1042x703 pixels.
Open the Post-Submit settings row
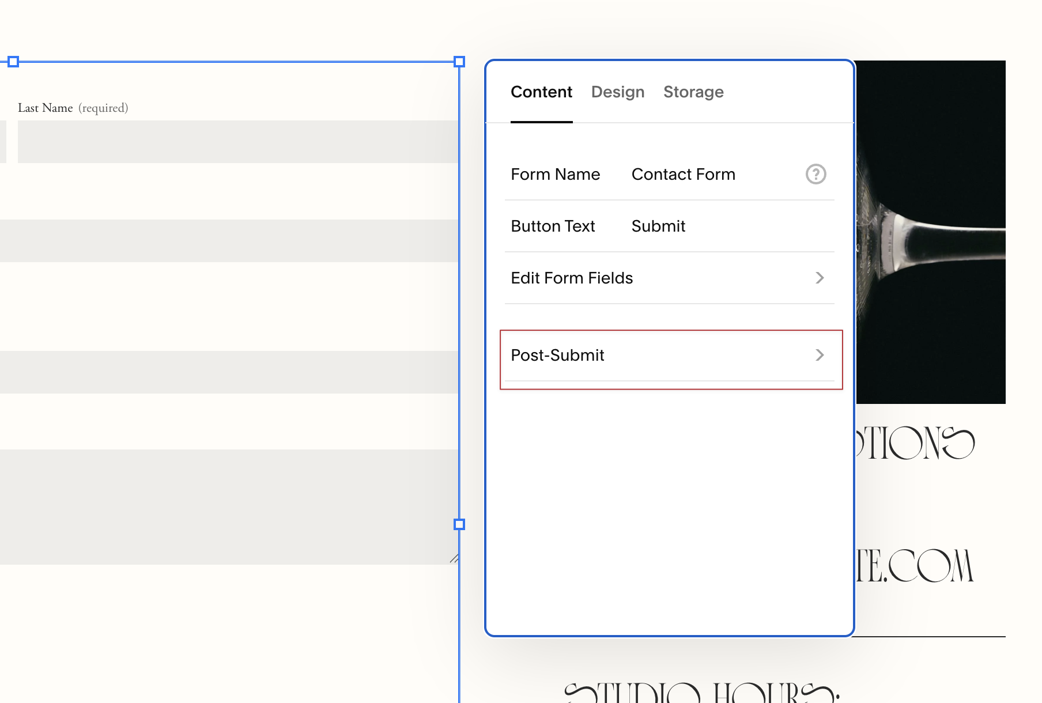pos(670,355)
